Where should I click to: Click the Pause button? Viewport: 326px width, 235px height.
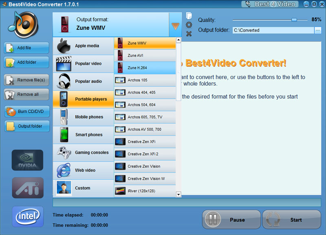point(231,219)
